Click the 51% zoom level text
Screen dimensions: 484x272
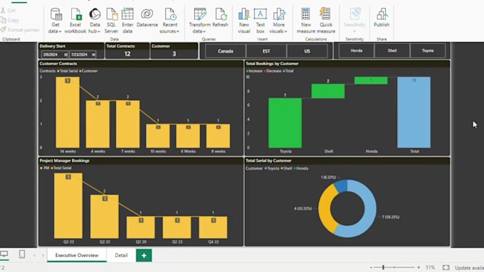(x=430, y=267)
